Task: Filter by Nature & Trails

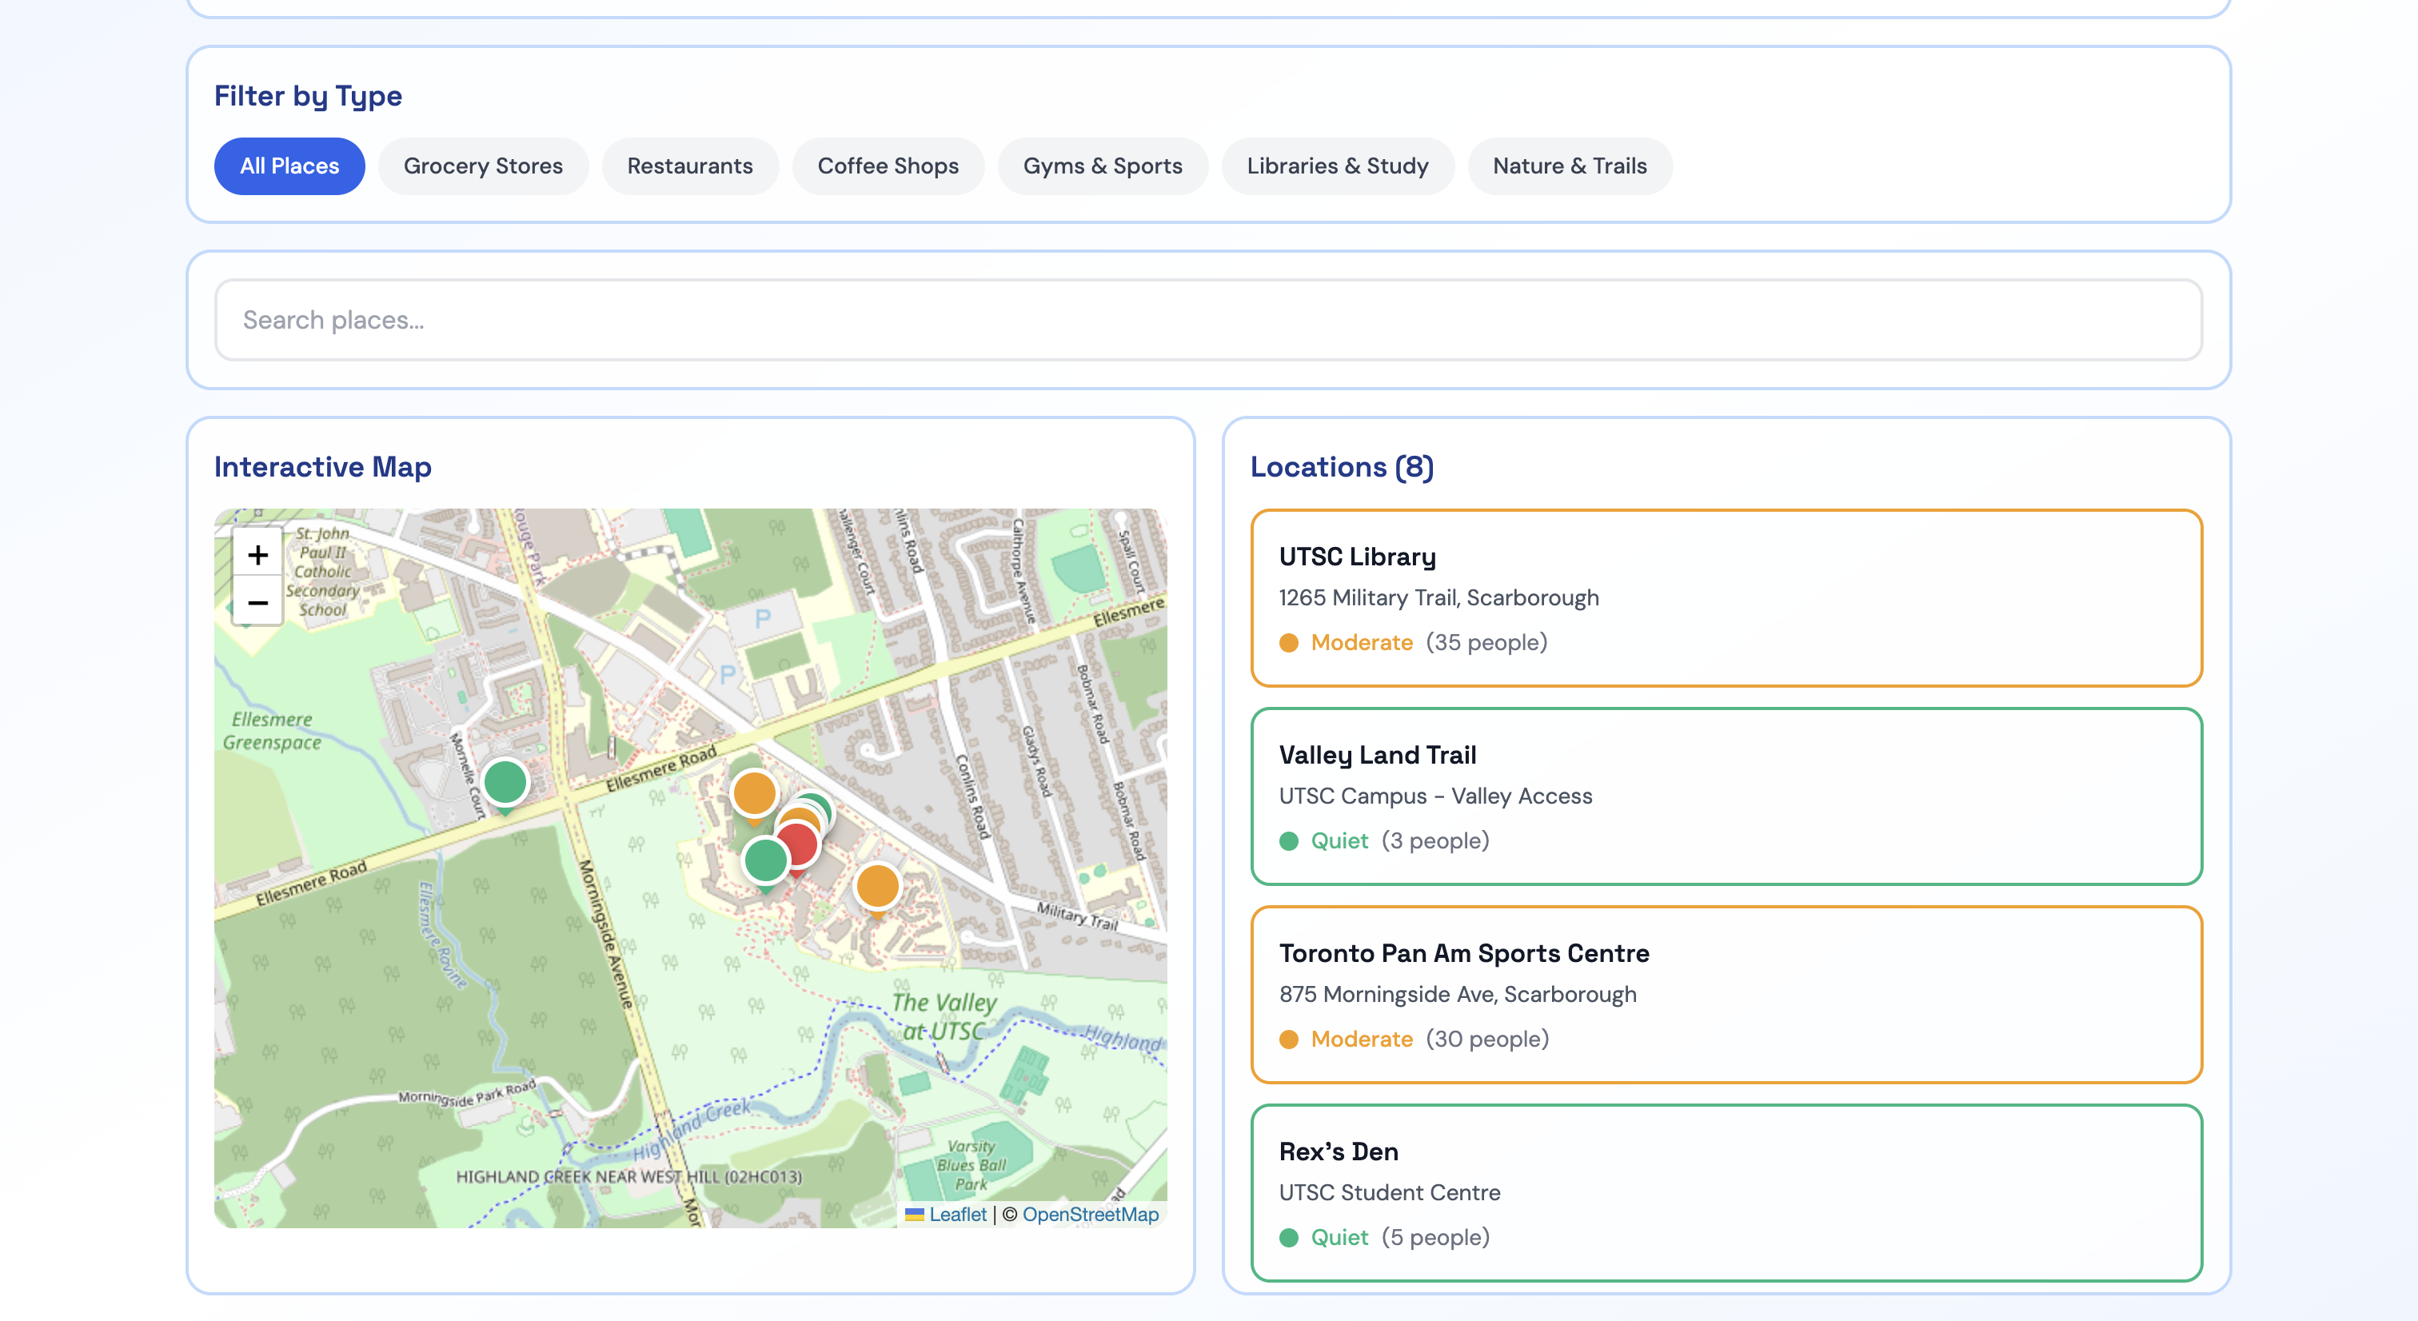Action: (x=1569, y=166)
